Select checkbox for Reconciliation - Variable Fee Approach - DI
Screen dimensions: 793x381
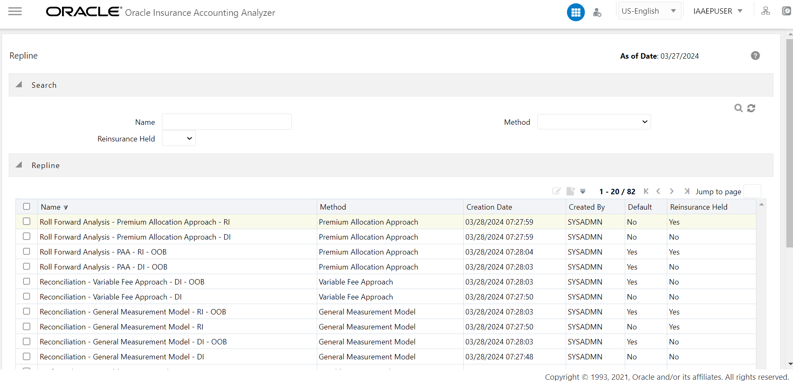point(27,296)
